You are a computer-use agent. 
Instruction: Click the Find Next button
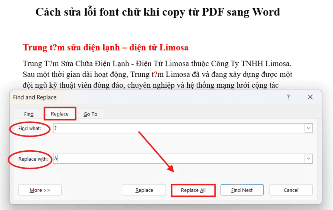pos(242,190)
